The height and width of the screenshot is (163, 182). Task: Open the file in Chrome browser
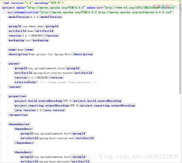155,7
